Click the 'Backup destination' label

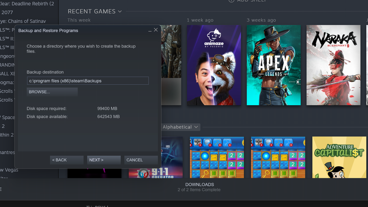pos(45,72)
